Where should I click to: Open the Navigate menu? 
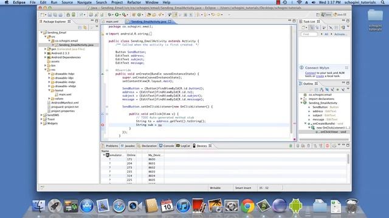84,2
